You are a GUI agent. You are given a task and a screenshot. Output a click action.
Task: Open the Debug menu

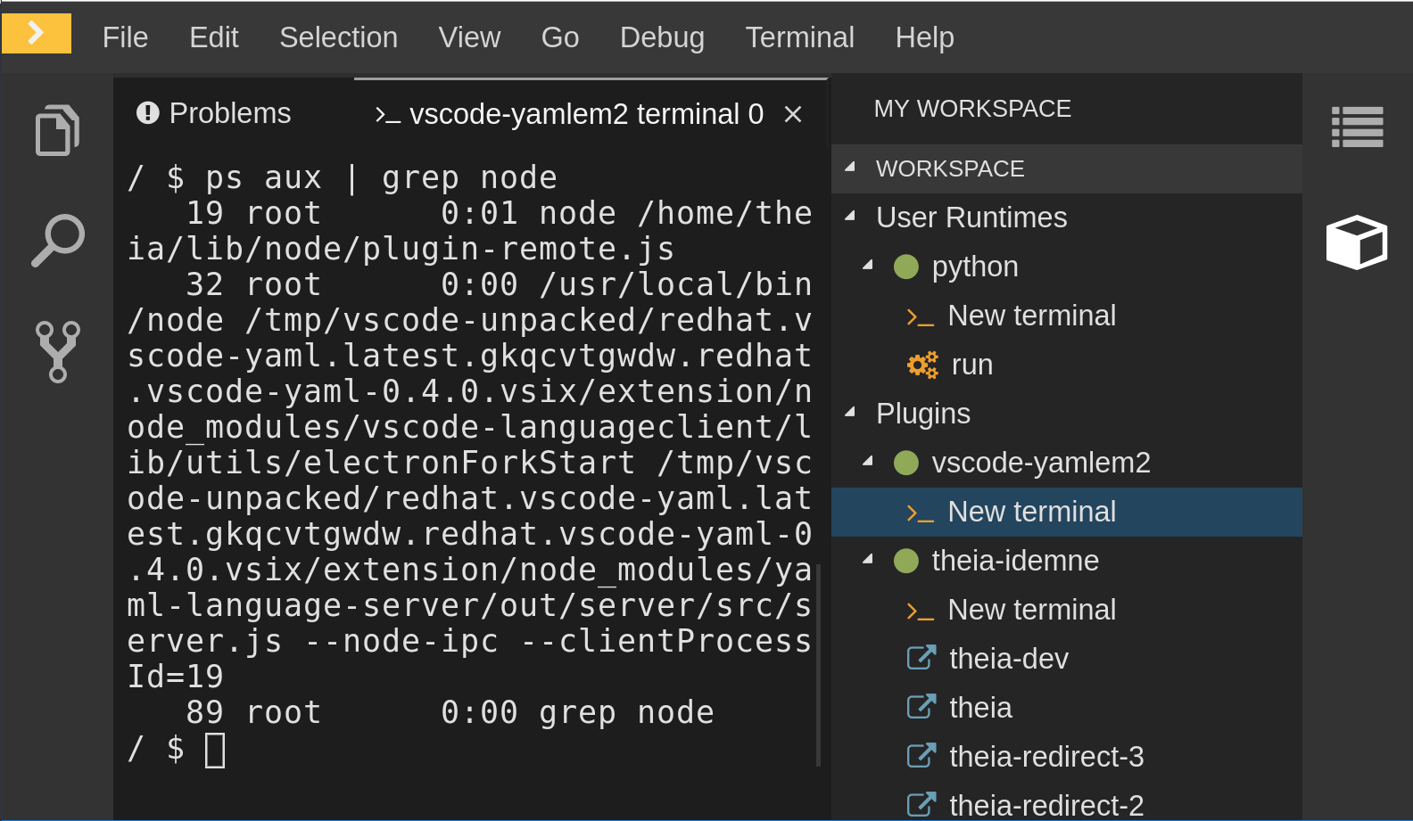662,37
